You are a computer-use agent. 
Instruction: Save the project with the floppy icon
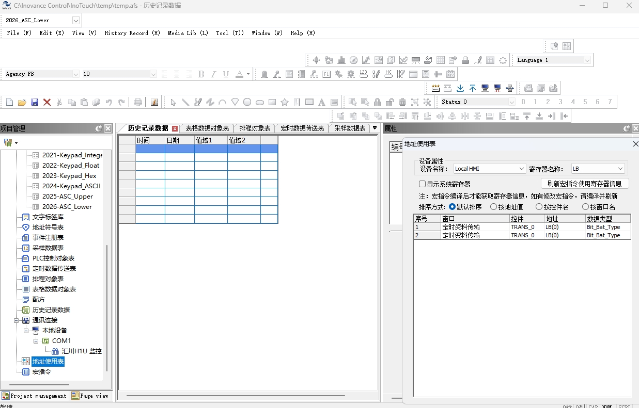point(35,102)
